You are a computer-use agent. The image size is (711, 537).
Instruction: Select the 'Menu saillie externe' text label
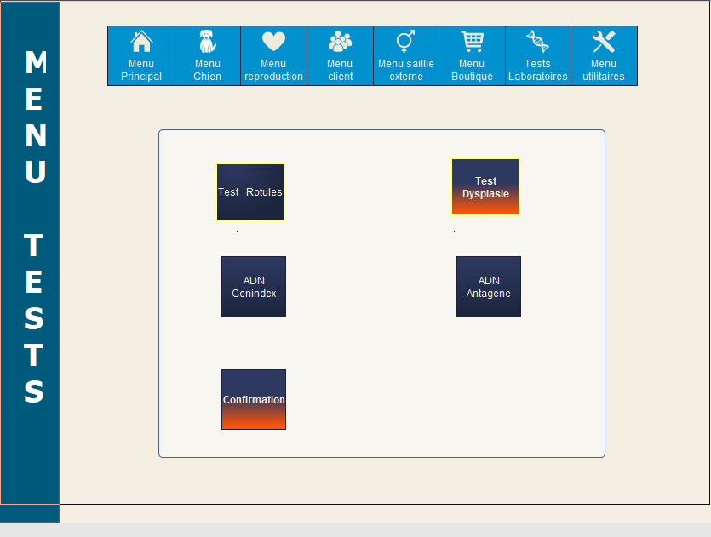click(x=405, y=70)
